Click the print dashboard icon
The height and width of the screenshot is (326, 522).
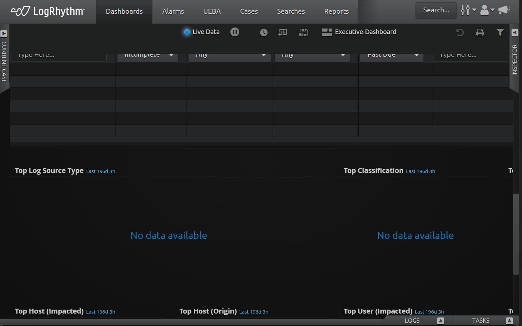tap(480, 32)
